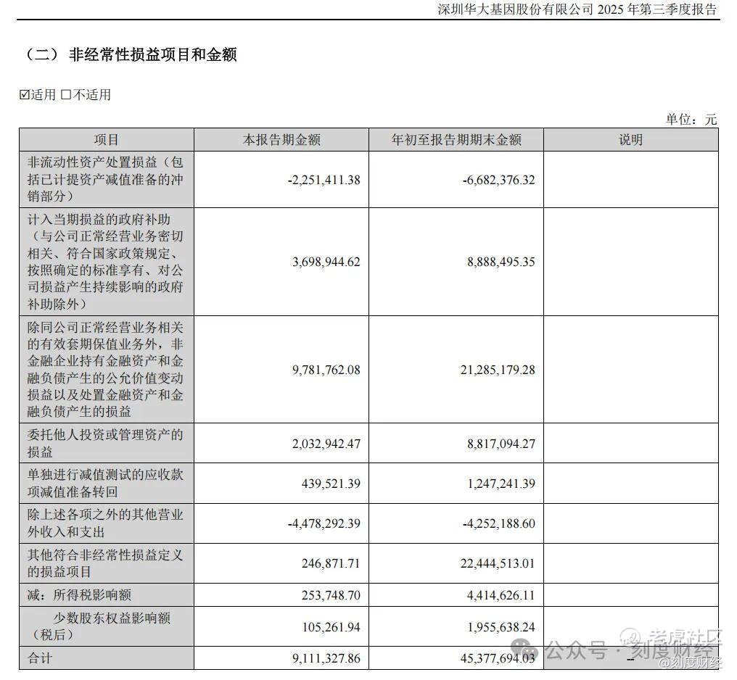
Task: Click the value 1,247,241.39
Action: coord(501,484)
